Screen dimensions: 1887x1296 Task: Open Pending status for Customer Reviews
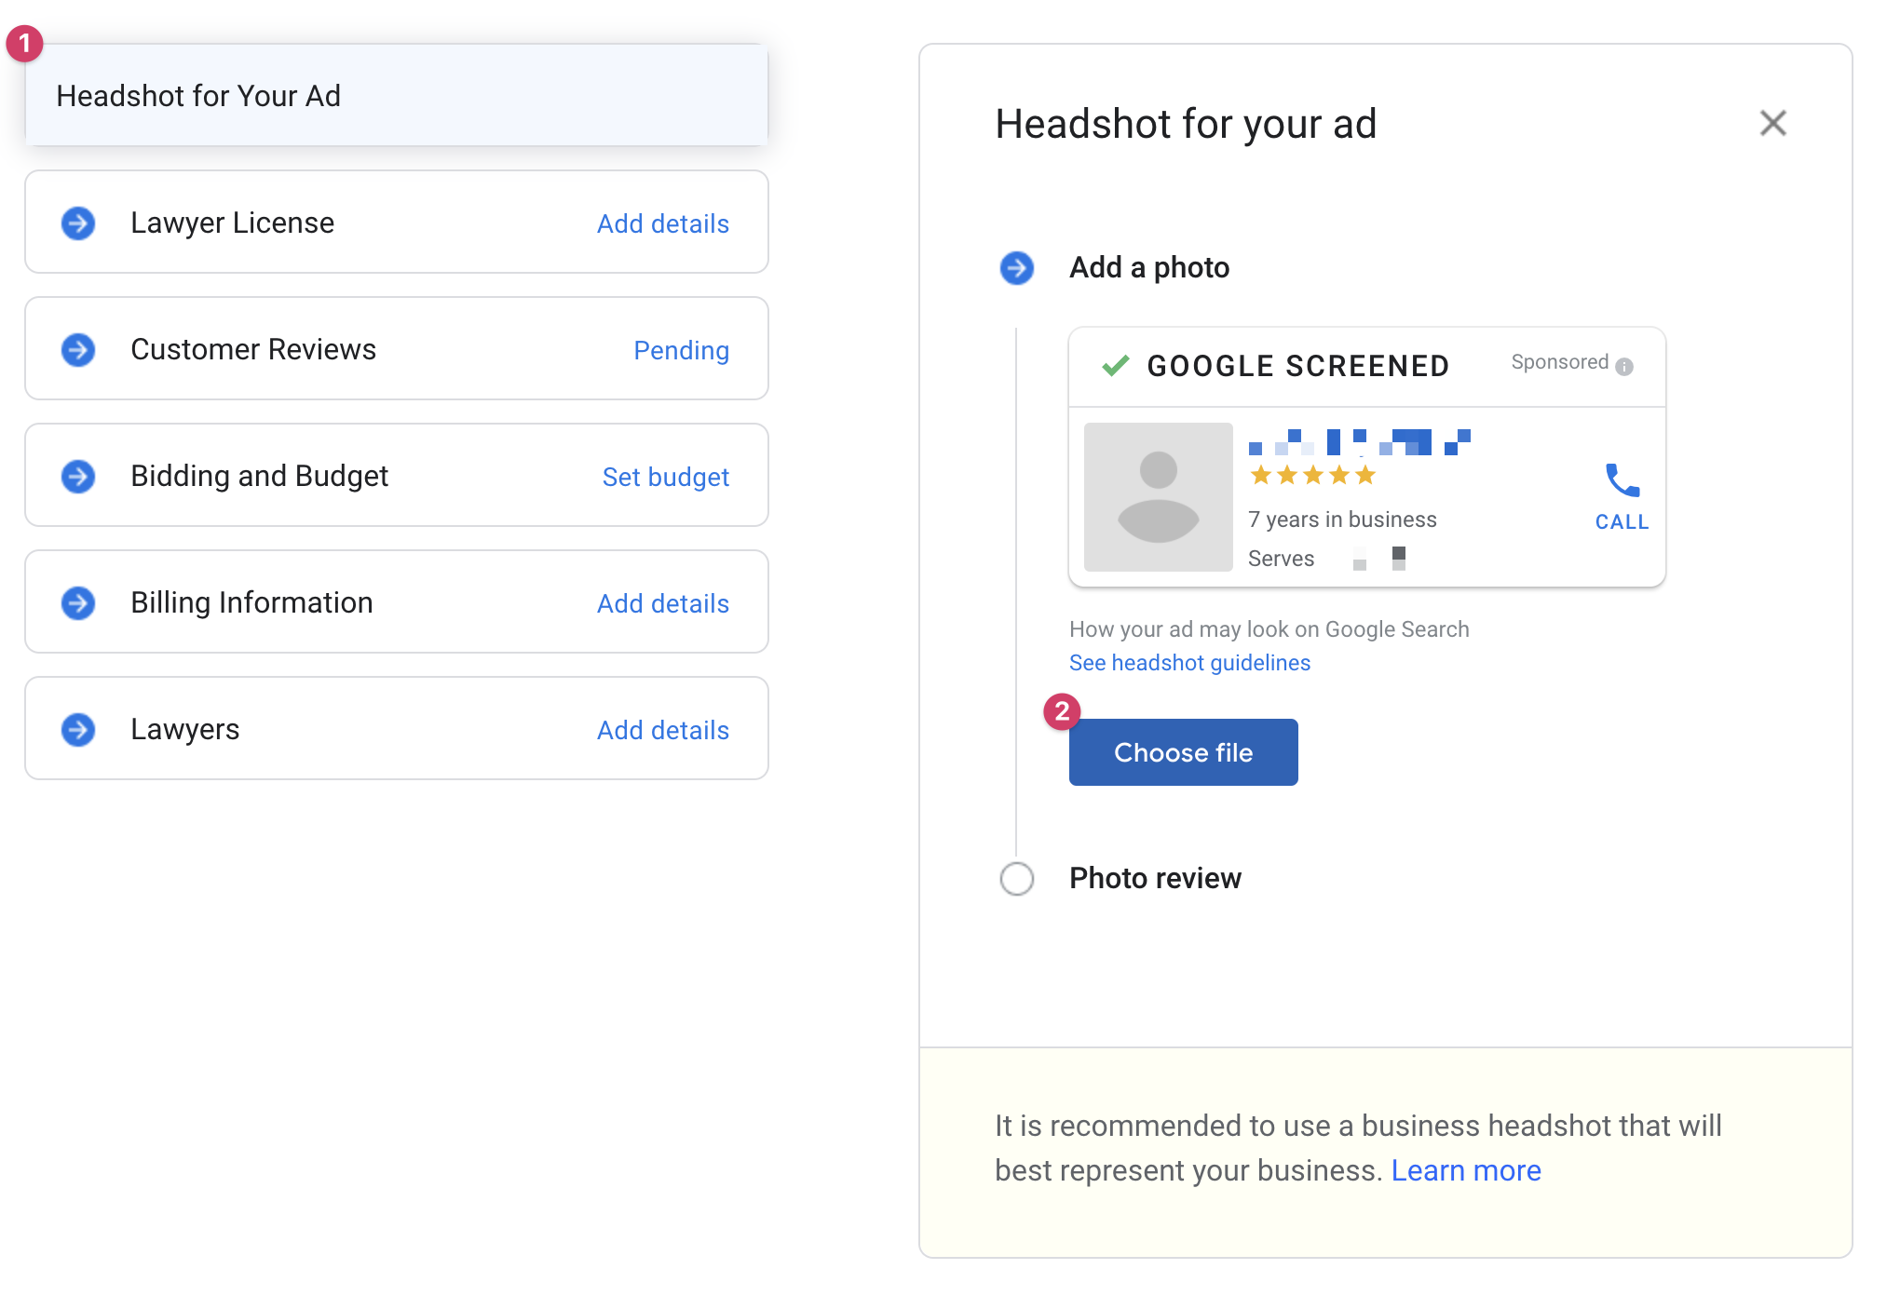pos(681,350)
